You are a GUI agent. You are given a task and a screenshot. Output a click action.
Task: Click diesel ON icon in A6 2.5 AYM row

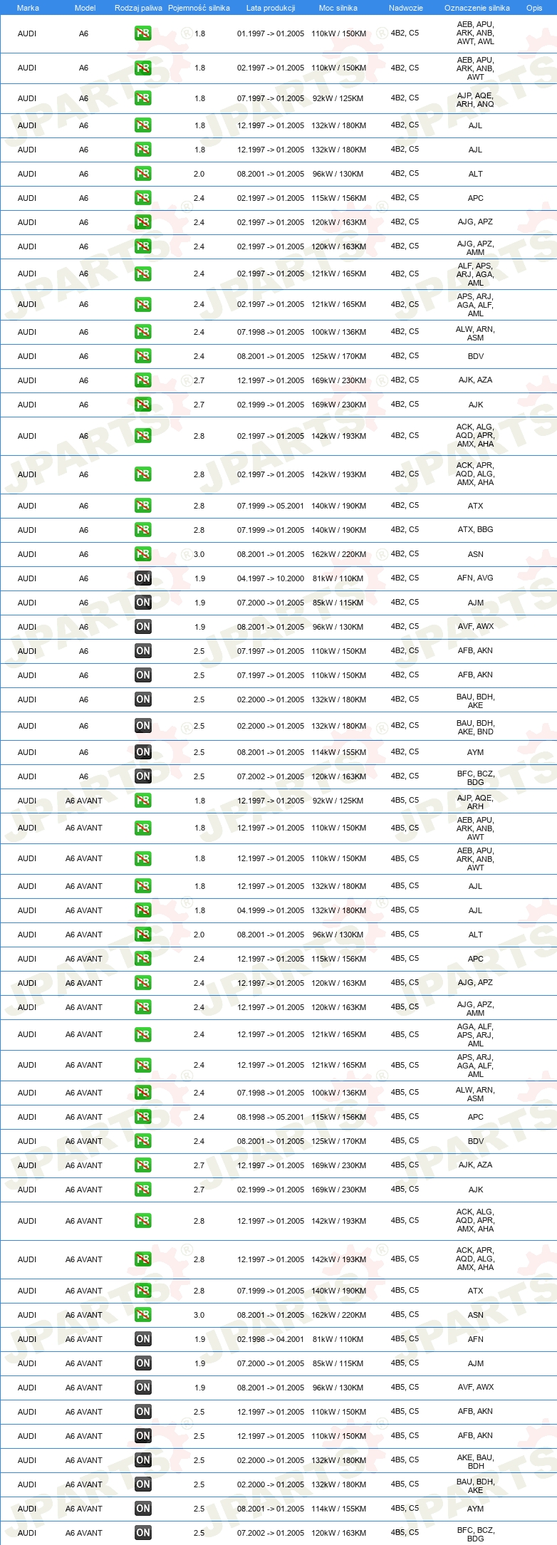tap(143, 752)
